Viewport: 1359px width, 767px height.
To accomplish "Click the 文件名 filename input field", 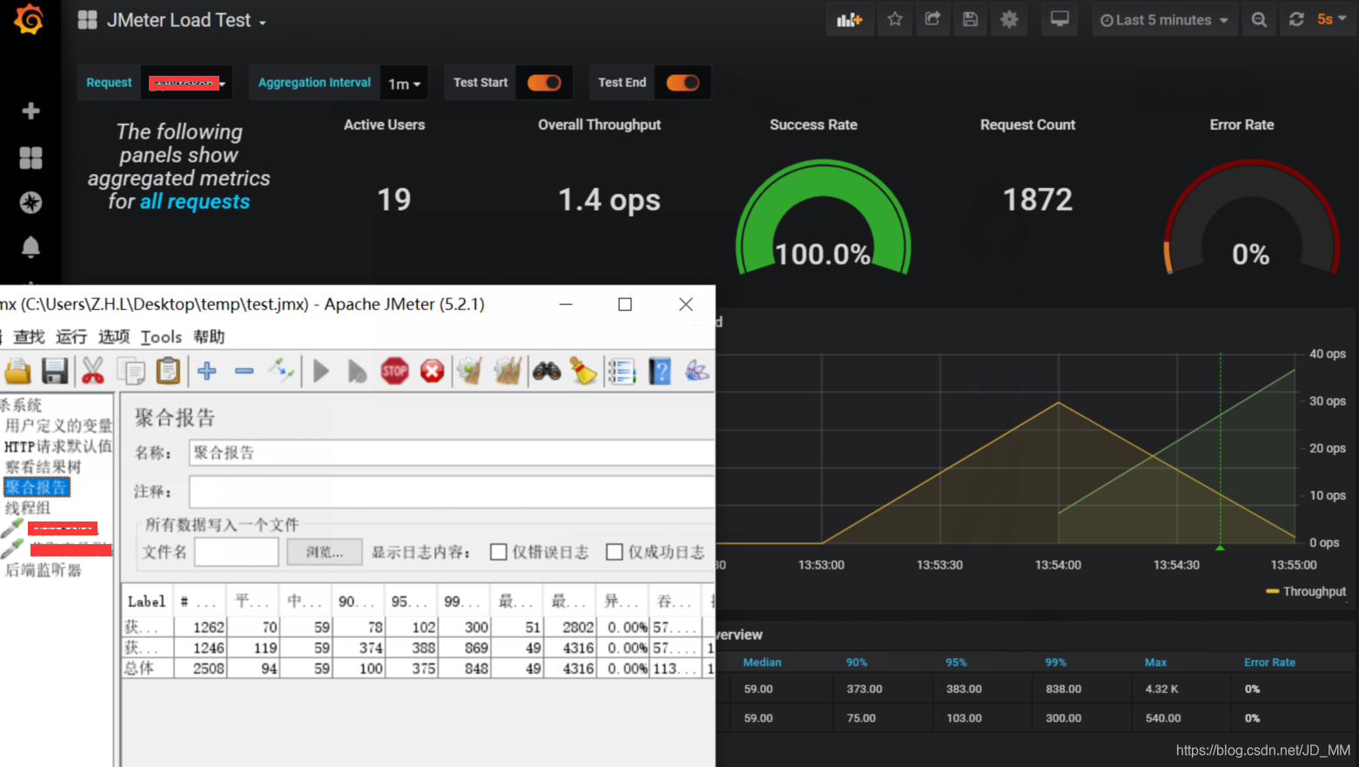I will [236, 552].
